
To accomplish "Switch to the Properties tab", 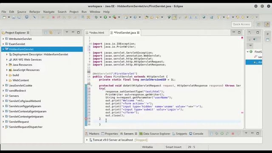I will pos(110,134).
